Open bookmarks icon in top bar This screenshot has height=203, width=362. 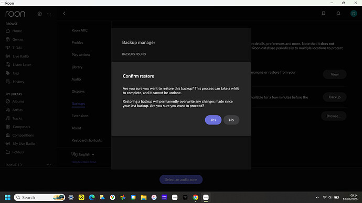pyautogui.click(x=324, y=14)
